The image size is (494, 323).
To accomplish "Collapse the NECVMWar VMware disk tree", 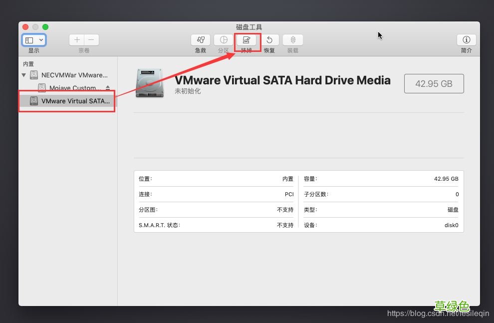I will pyautogui.click(x=23, y=75).
